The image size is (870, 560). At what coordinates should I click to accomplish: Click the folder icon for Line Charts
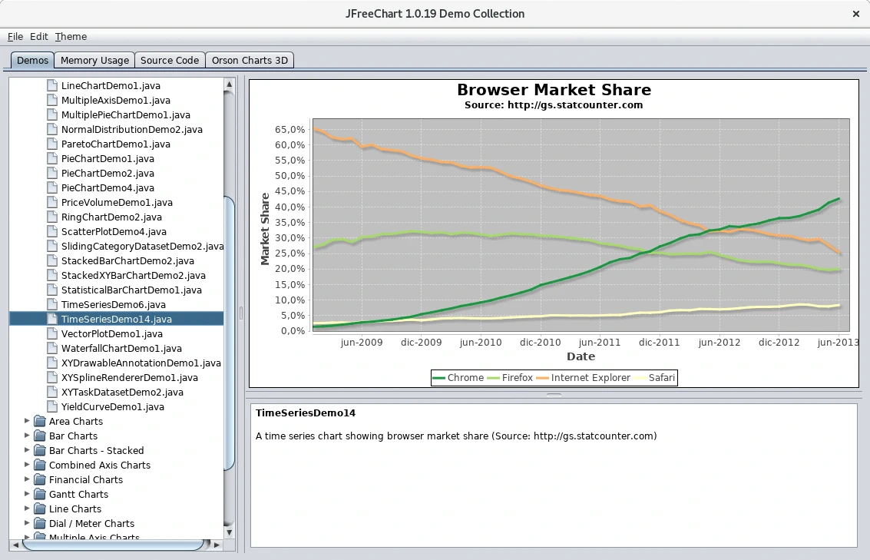pyautogui.click(x=39, y=509)
